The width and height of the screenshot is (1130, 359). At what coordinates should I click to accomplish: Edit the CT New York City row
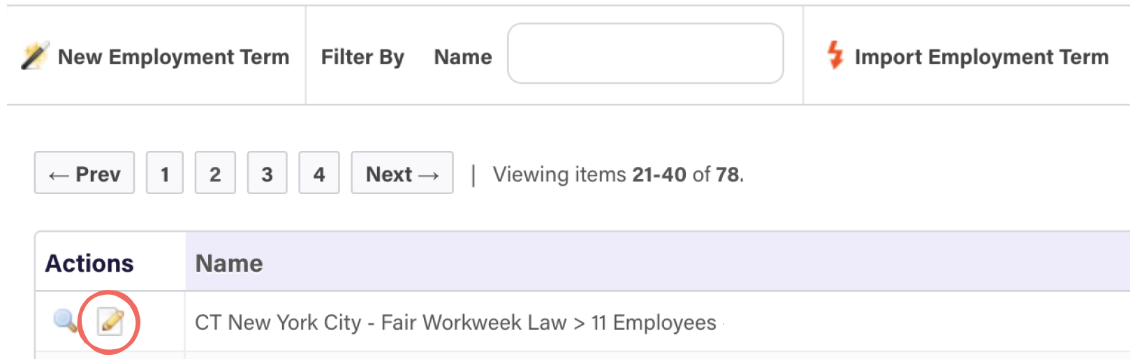click(x=110, y=321)
